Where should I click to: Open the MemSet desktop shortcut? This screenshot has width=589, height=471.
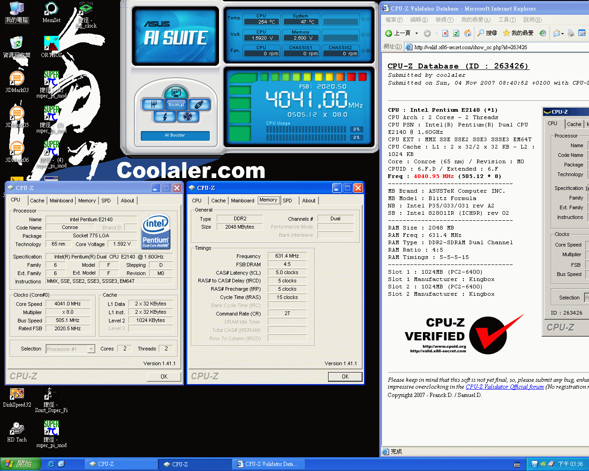pyautogui.click(x=51, y=12)
